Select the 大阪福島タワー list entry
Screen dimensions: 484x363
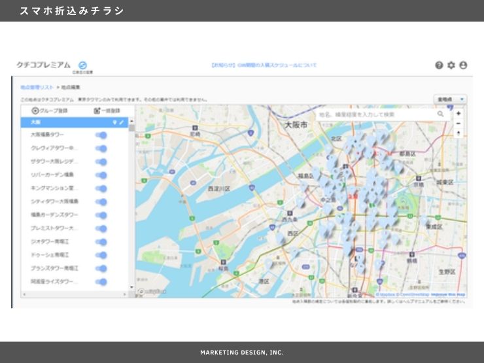47,135
